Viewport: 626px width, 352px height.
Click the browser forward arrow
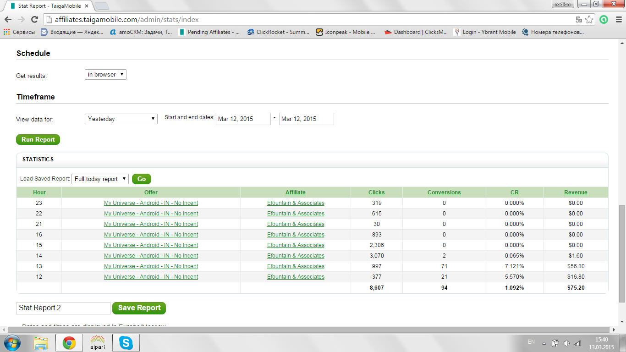click(21, 20)
